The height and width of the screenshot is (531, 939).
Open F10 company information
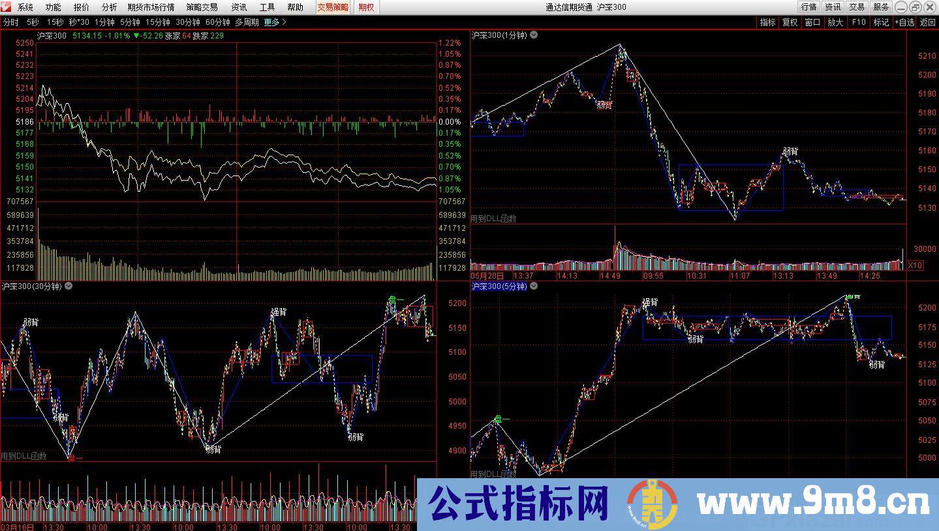(859, 22)
